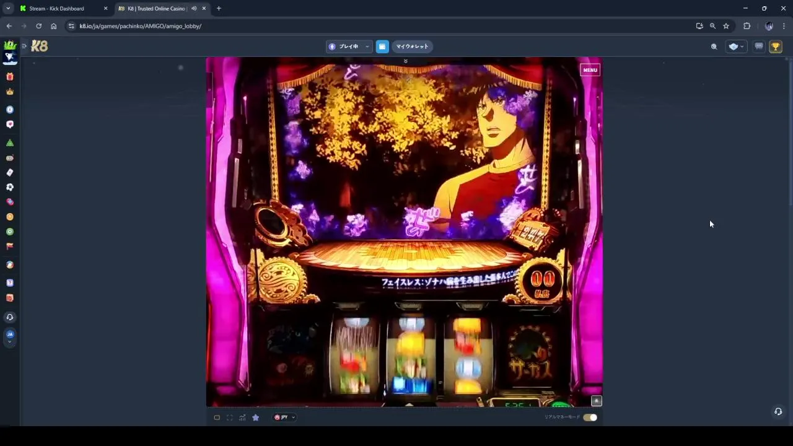
Task: Open browser extensions puzzle icon
Action: [747, 26]
